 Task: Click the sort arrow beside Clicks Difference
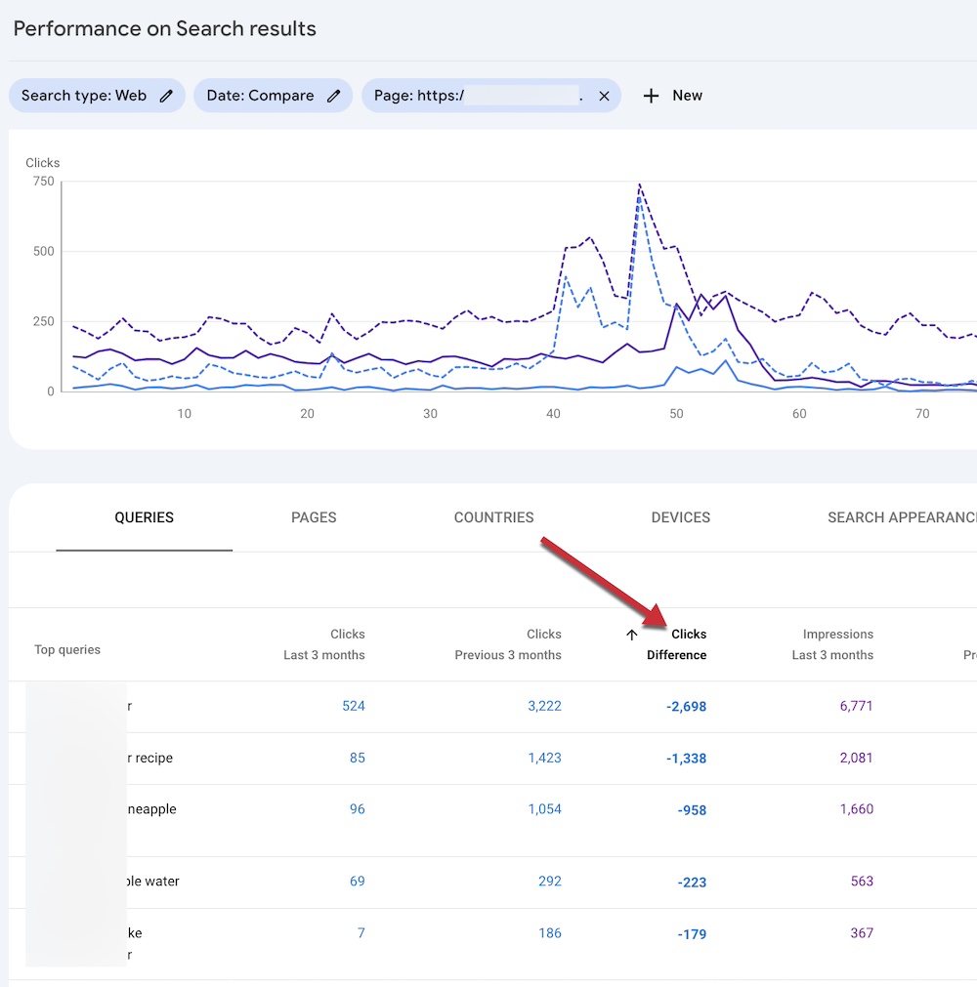632,635
